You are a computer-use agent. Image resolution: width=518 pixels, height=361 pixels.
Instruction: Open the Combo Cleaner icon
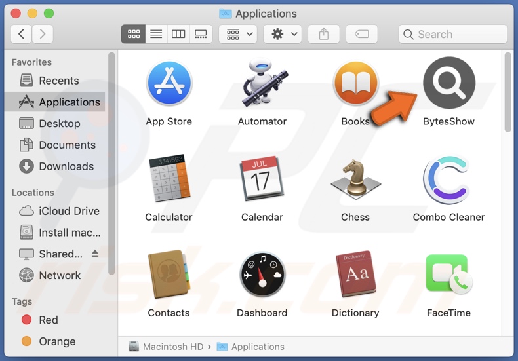pos(447,180)
